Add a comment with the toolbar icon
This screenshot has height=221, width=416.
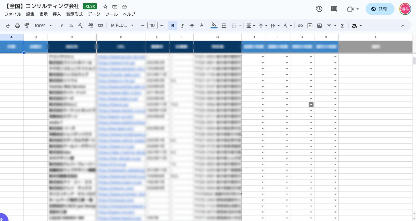310,26
